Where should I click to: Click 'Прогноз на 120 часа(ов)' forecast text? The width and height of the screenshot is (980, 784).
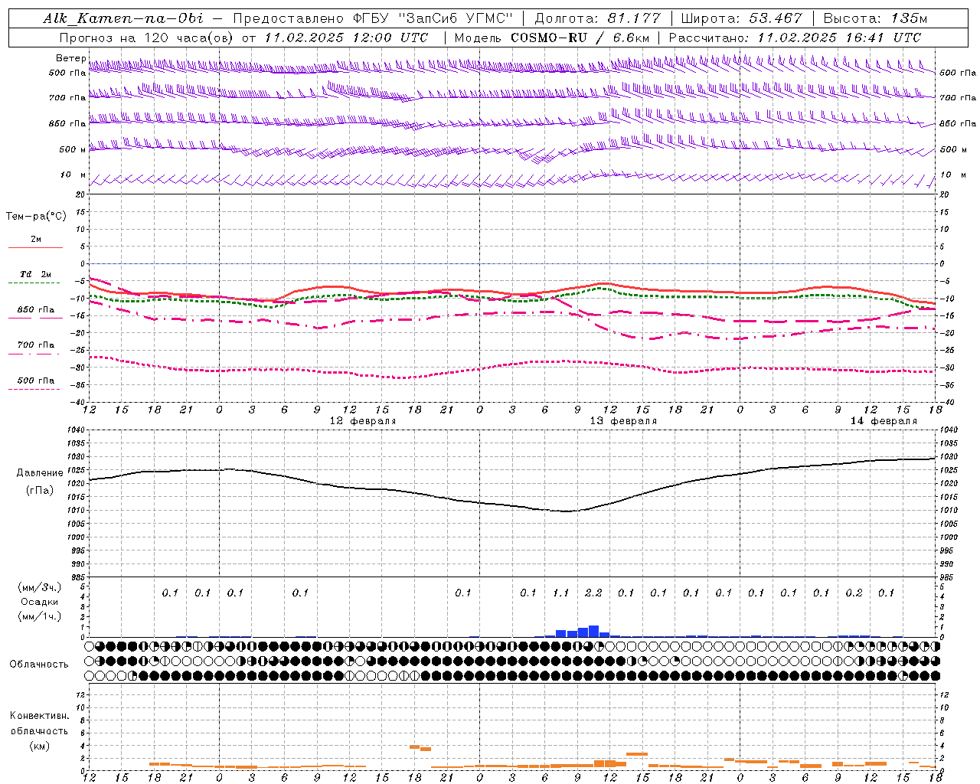[146, 38]
